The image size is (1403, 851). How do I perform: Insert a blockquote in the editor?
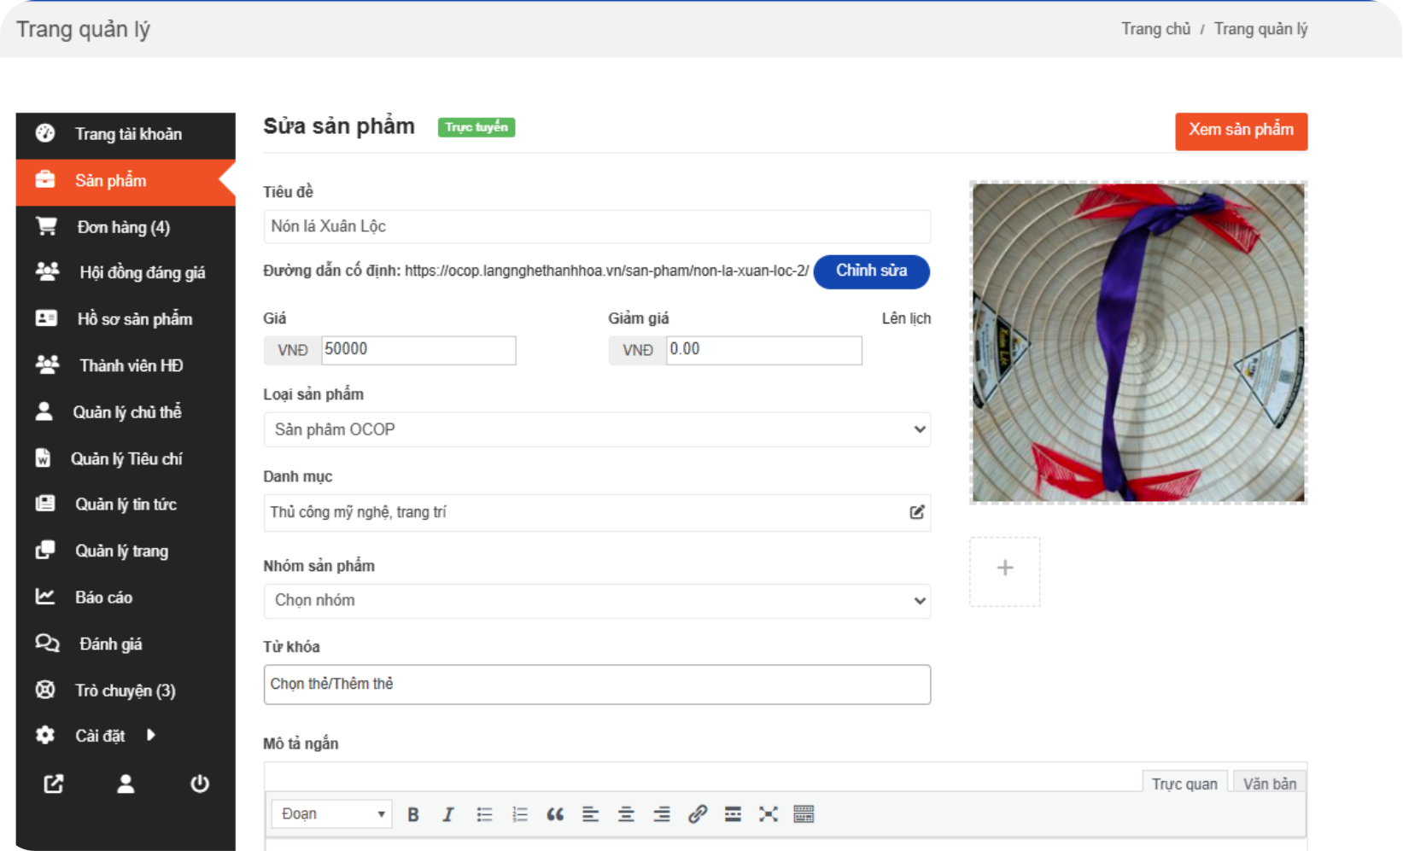pyautogui.click(x=555, y=814)
